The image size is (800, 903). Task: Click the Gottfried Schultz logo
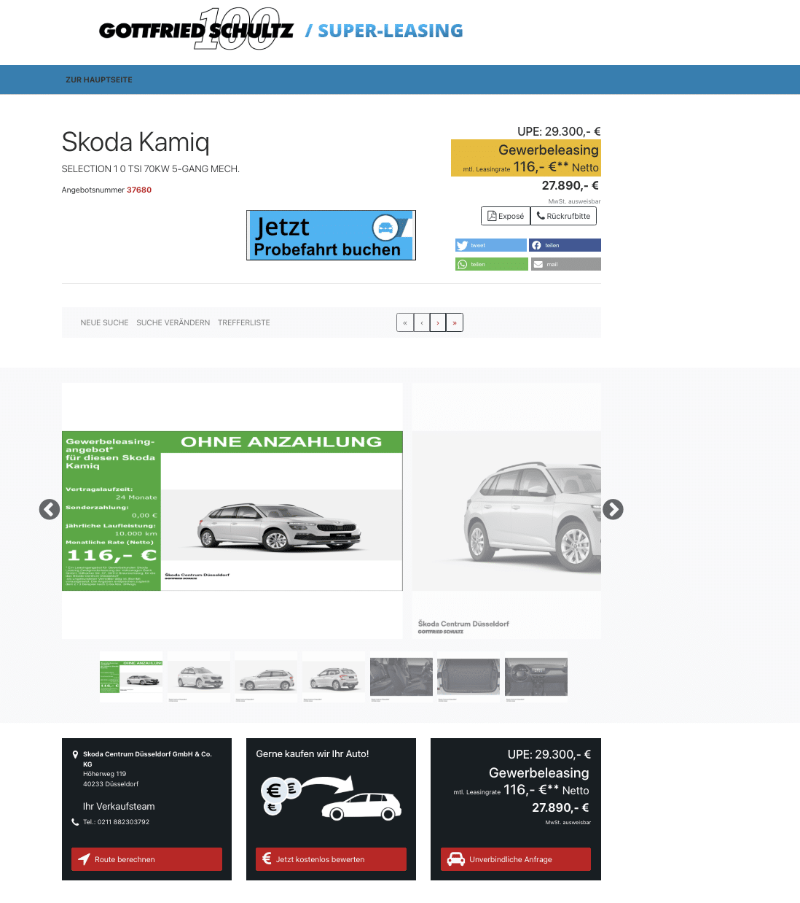tap(196, 29)
